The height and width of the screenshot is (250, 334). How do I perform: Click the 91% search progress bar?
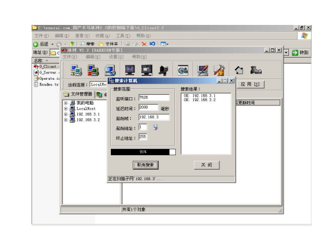tap(143, 152)
